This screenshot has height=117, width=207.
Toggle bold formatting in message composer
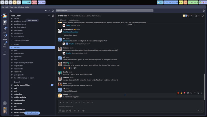(60, 102)
